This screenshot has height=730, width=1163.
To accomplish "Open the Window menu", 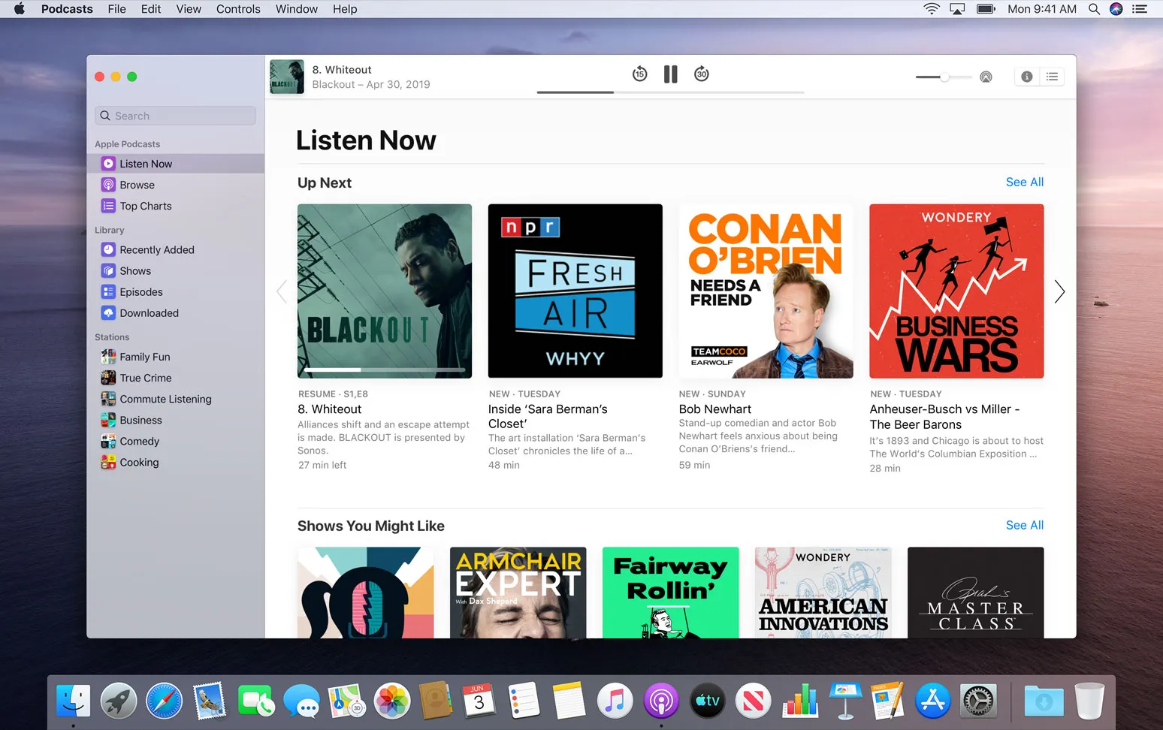I will (x=295, y=8).
